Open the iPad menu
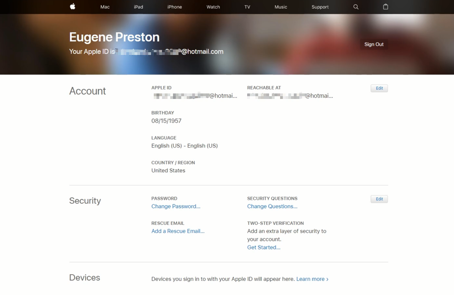This screenshot has height=295, width=454. pos(138,7)
